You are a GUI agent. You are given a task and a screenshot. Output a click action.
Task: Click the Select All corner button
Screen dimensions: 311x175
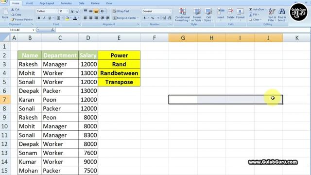(5, 38)
